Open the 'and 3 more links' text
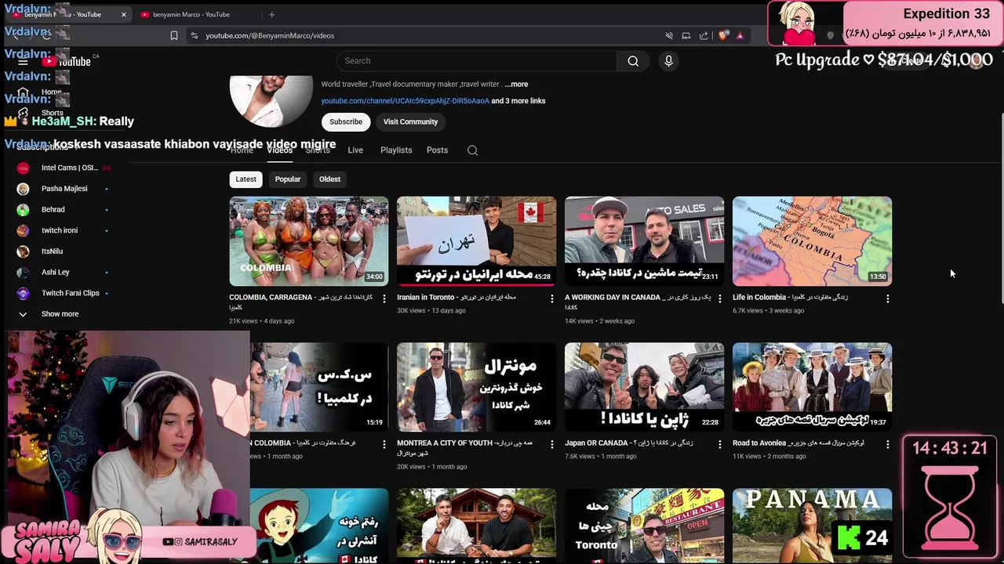Image resolution: width=1004 pixels, height=564 pixels. pyautogui.click(x=518, y=101)
